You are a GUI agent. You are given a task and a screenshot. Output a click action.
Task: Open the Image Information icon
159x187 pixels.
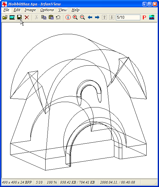(x=68, y=17)
